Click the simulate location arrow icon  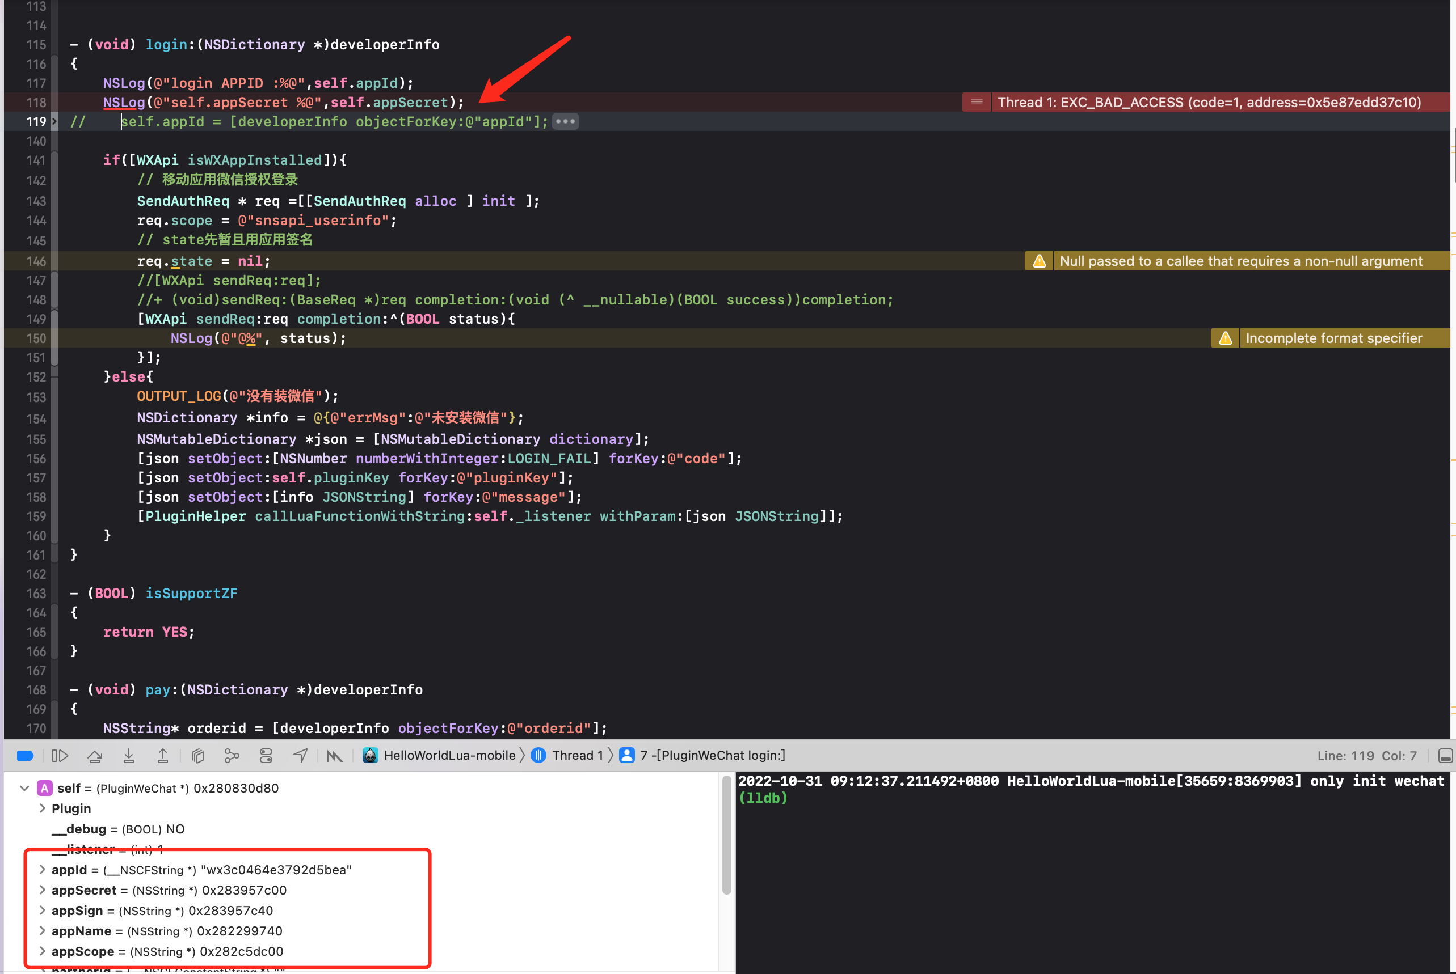[x=300, y=755]
